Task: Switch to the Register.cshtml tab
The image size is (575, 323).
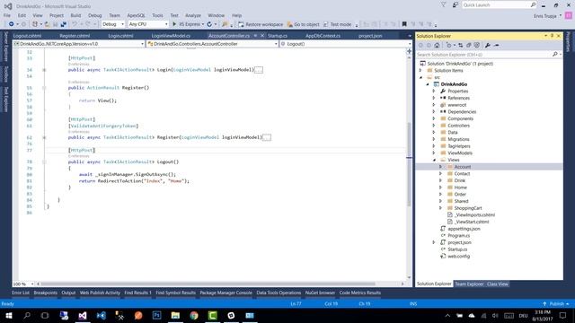Action: (x=75, y=36)
